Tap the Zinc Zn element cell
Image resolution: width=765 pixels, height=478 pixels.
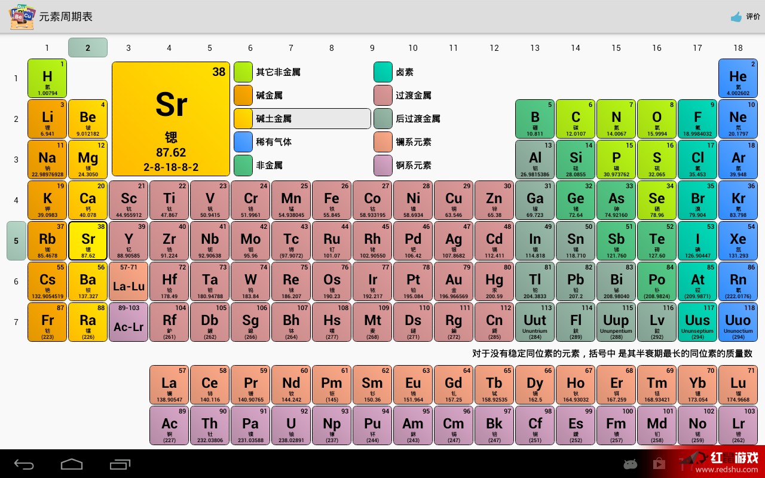click(x=494, y=200)
